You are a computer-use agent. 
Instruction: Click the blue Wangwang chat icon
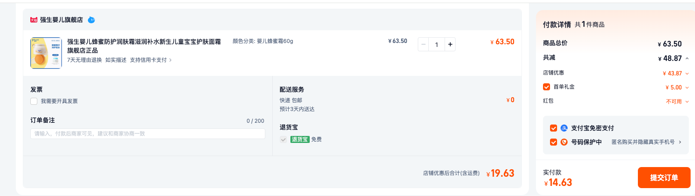pyautogui.click(x=91, y=20)
